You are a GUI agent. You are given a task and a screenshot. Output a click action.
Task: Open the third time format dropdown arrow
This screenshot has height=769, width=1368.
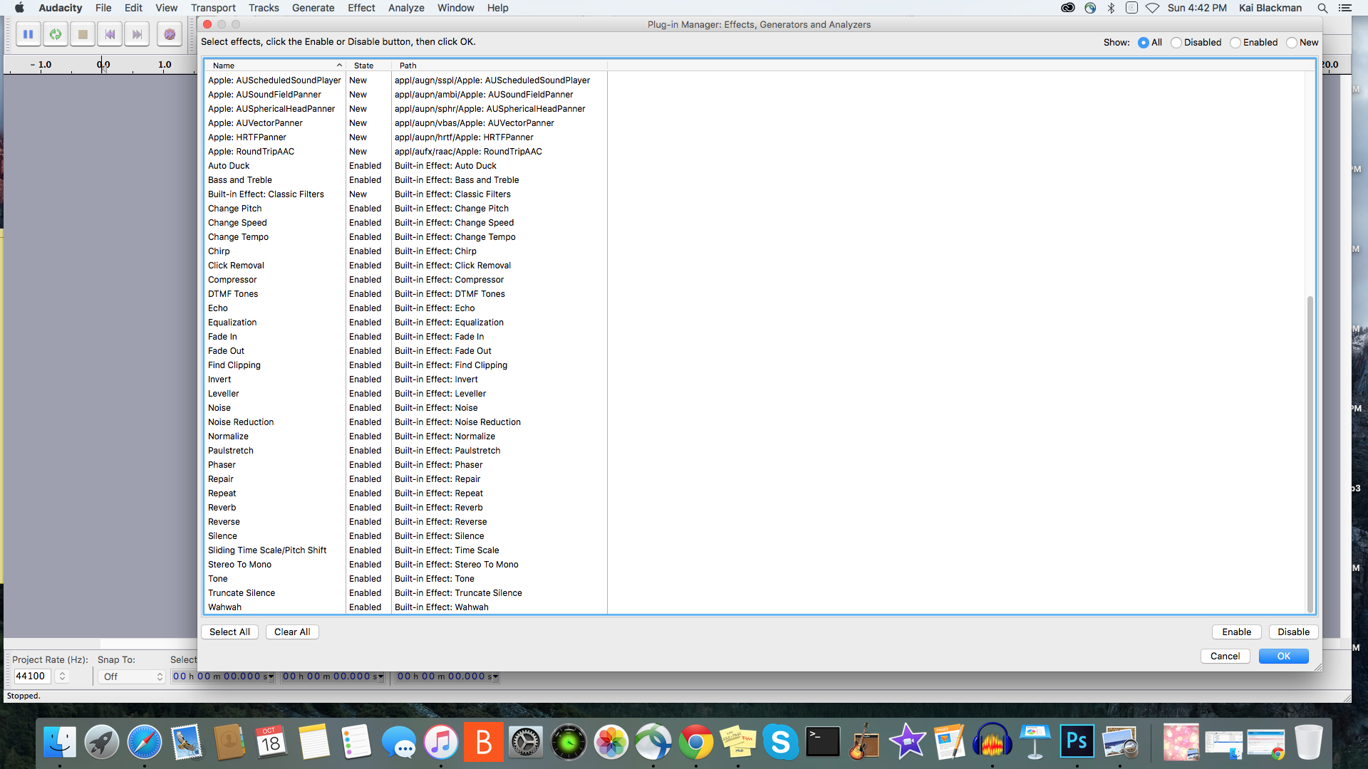495,676
